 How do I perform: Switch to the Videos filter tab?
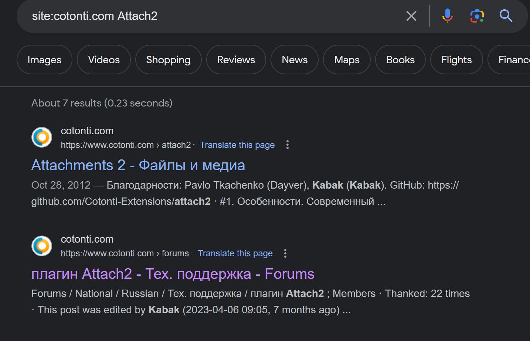(104, 60)
